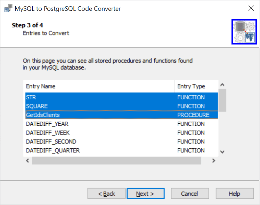Click the horizontal scrollbar thumb
260x205 pixels.
point(116,161)
